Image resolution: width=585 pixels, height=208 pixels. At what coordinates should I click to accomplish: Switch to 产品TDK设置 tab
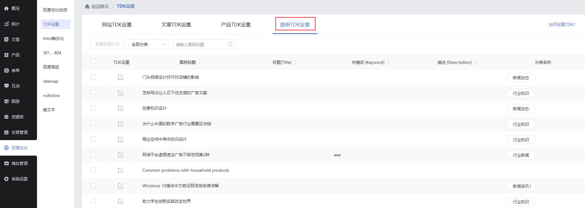pyautogui.click(x=236, y=24)
